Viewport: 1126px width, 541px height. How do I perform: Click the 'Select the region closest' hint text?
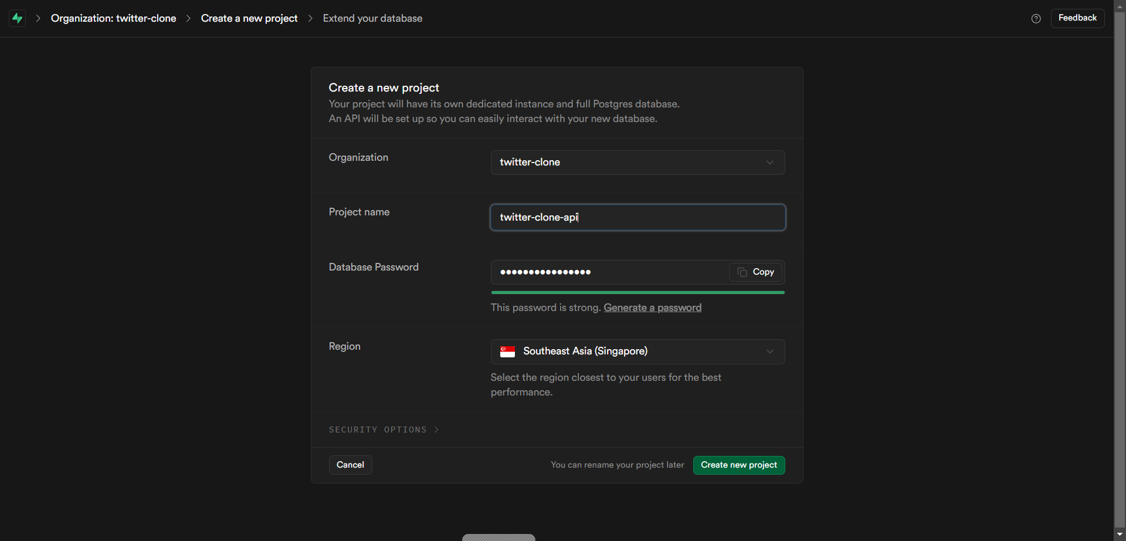(606, 384)
